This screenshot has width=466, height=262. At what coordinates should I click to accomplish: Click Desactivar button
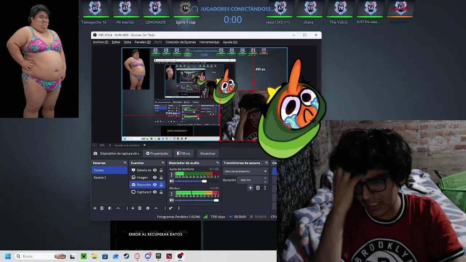(x=208, y=154)
